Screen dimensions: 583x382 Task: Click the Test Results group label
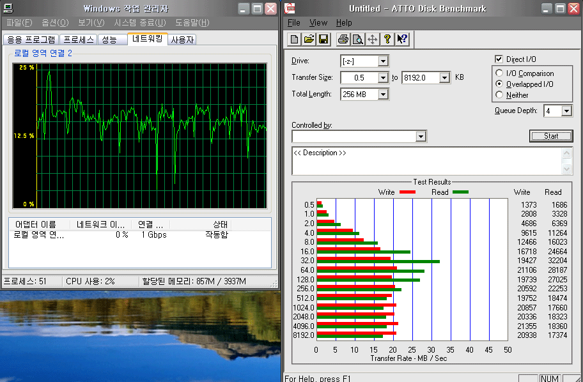coord(432,181)
